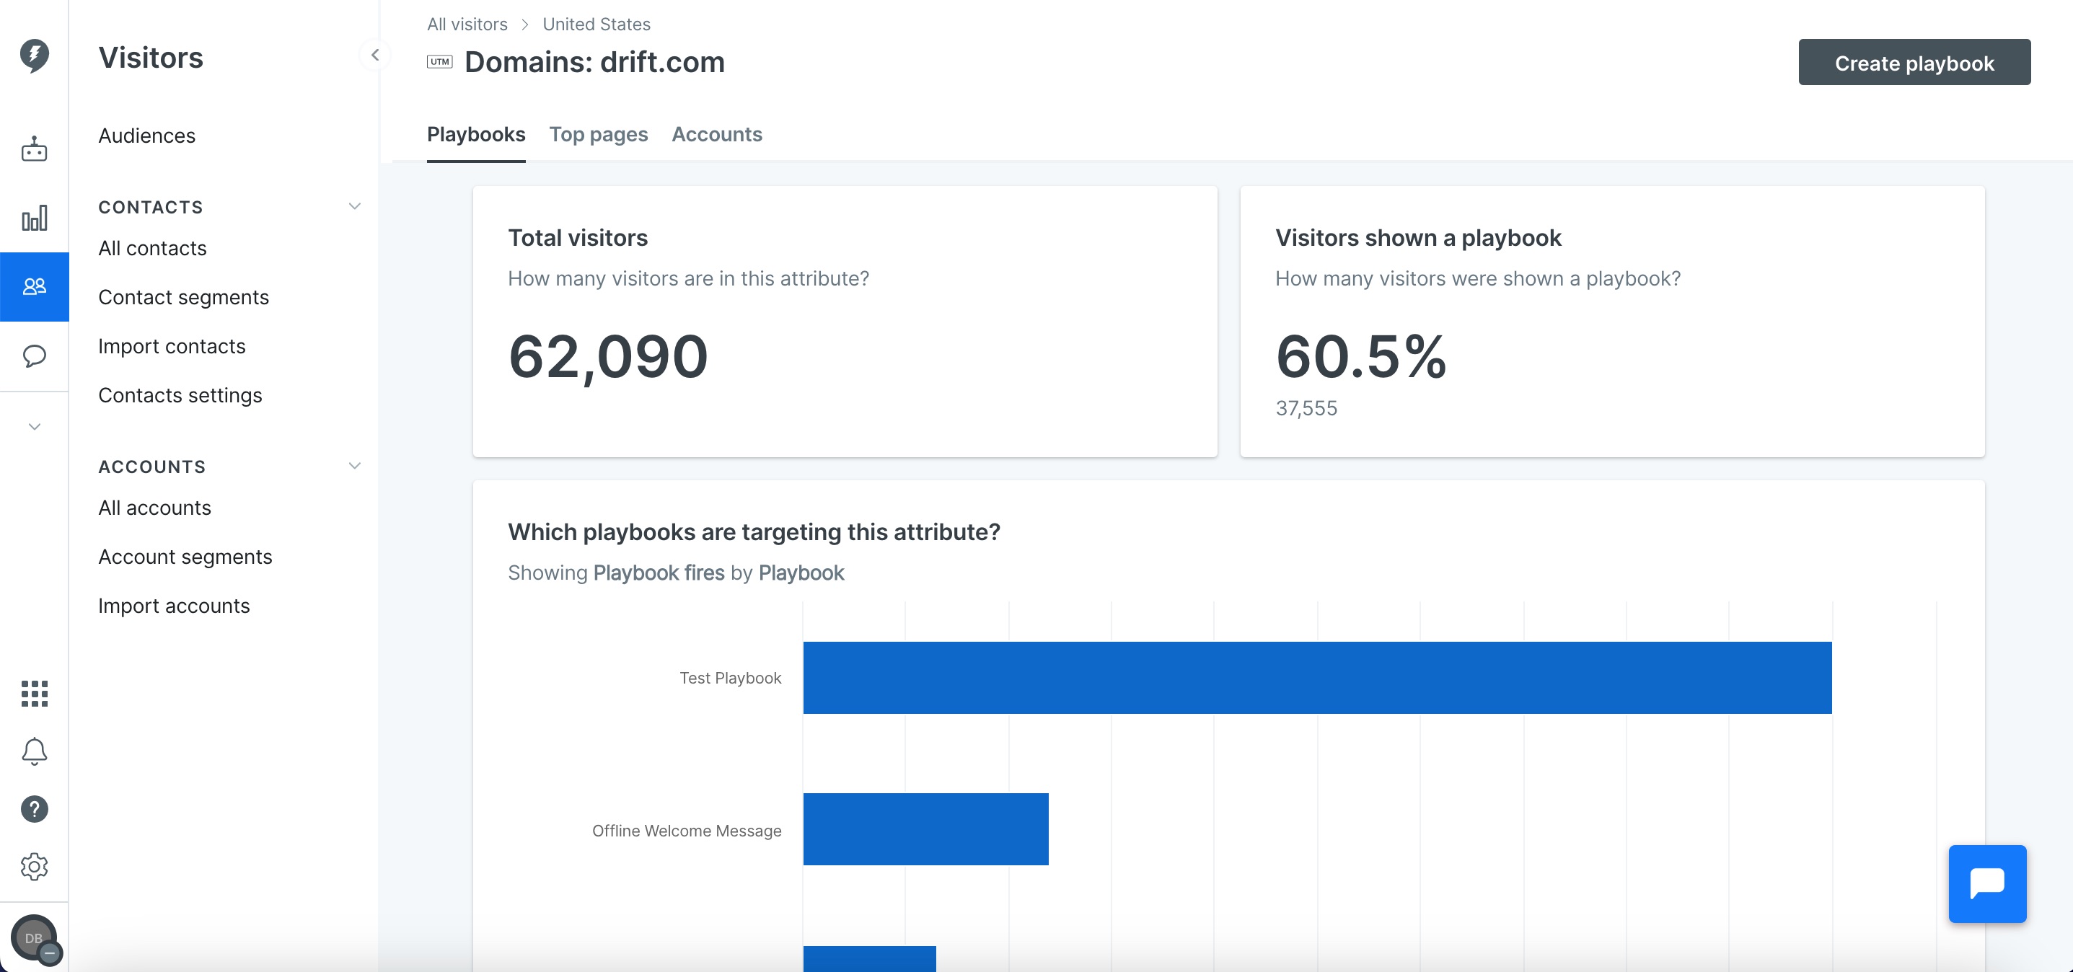Open the app grid icon

coord(34,693)
